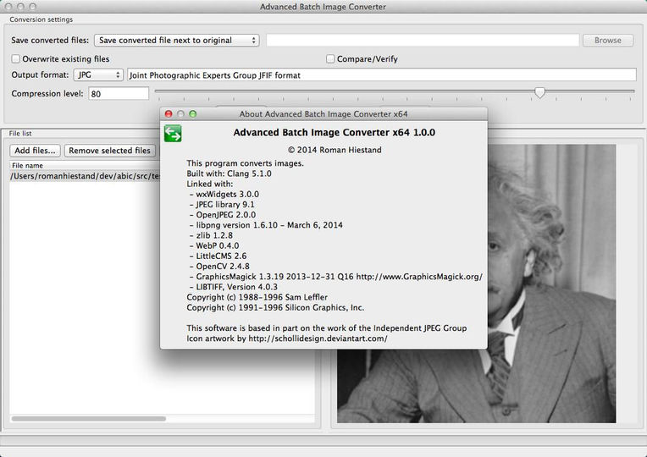Click the 'zlib 1.2.8' line
The image size is (647, 457).
(x=211, y=235)
